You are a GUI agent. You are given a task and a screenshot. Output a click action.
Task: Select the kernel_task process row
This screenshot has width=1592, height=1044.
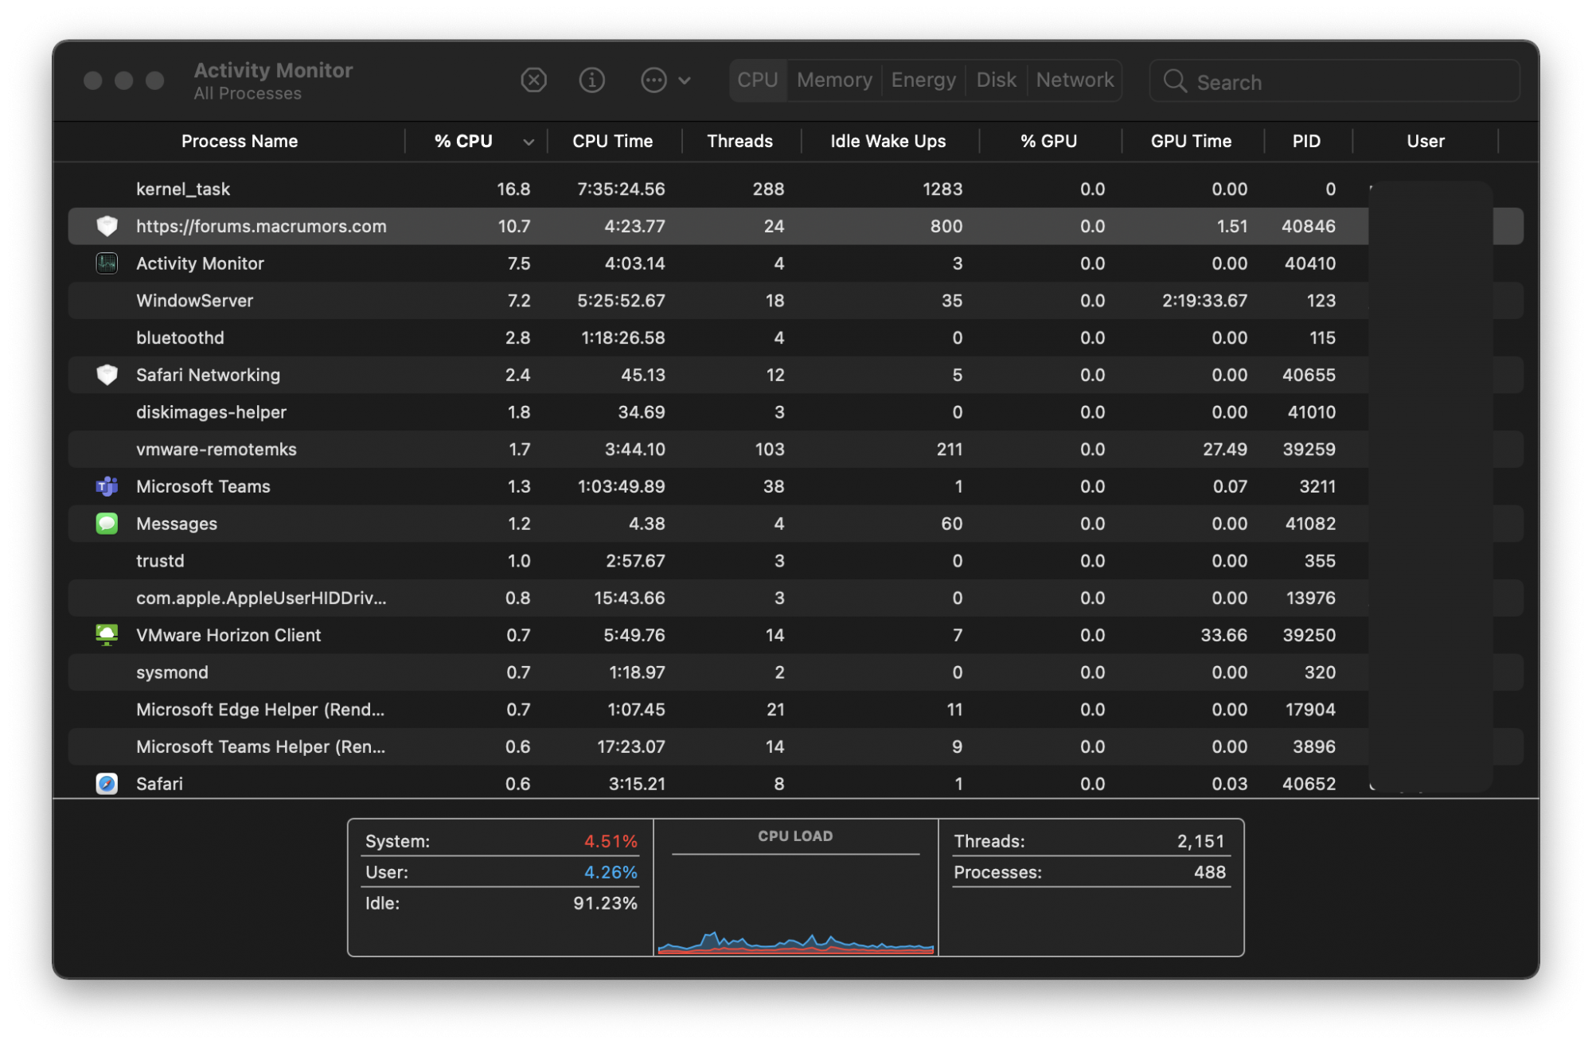(183, 189)
